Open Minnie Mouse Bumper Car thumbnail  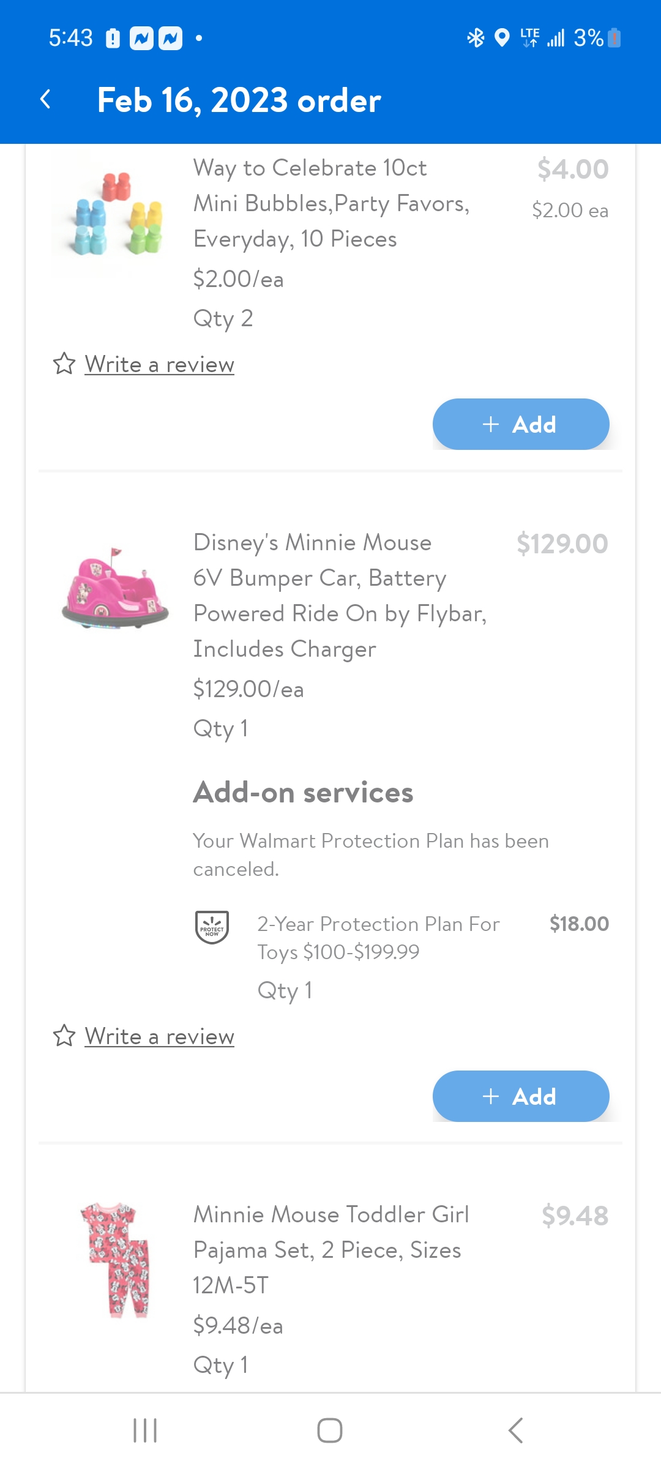click(x=114, y=589)
